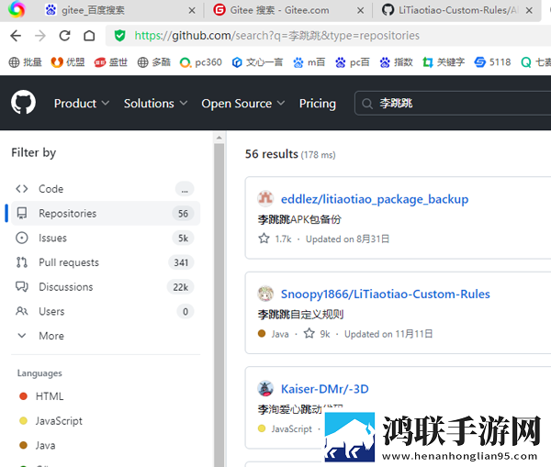Open the 多酷 bookmark
551x467 pixels.
[154, 62]
